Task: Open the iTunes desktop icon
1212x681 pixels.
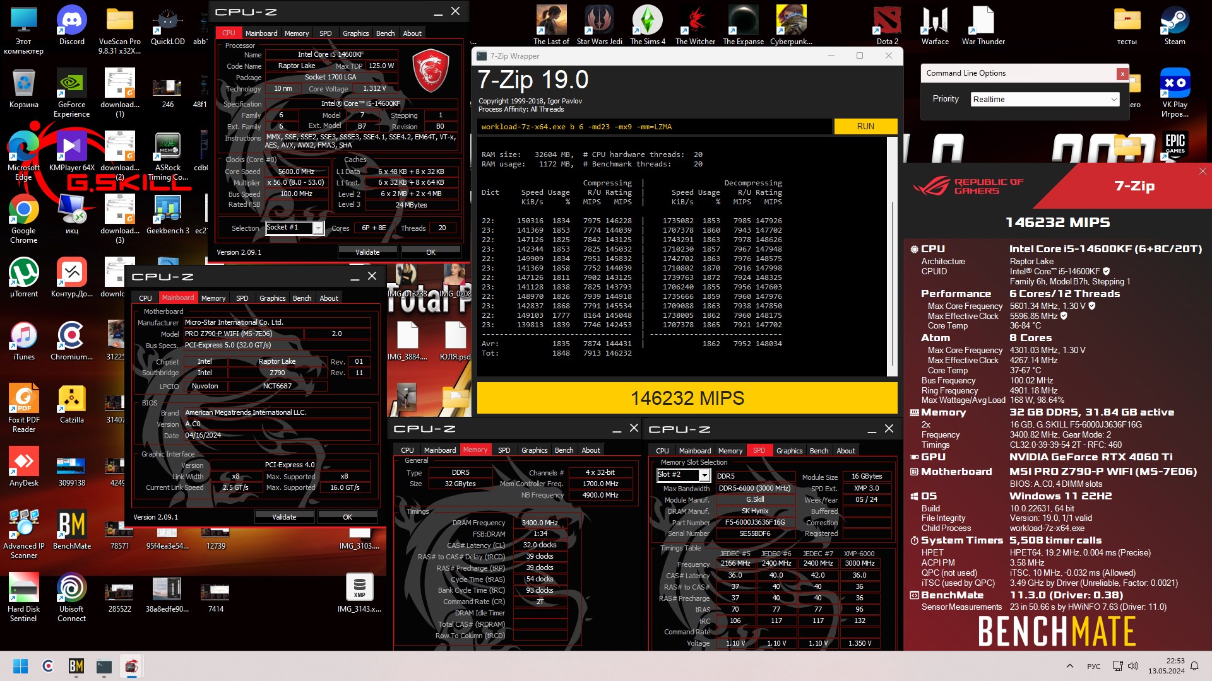Action: pyautogui.click(x=24, y=340)
